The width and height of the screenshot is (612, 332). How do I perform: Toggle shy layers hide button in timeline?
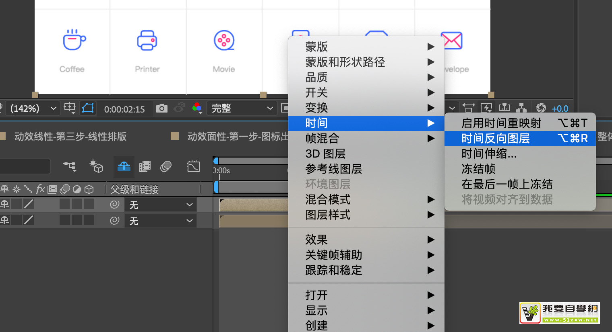click(124, 166)
